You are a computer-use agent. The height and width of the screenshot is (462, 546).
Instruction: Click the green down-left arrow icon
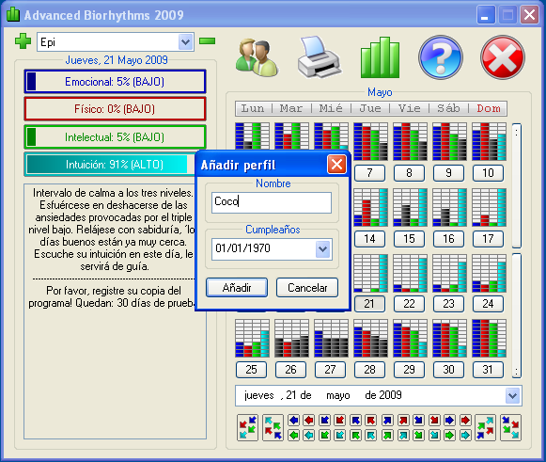point(325,435)
